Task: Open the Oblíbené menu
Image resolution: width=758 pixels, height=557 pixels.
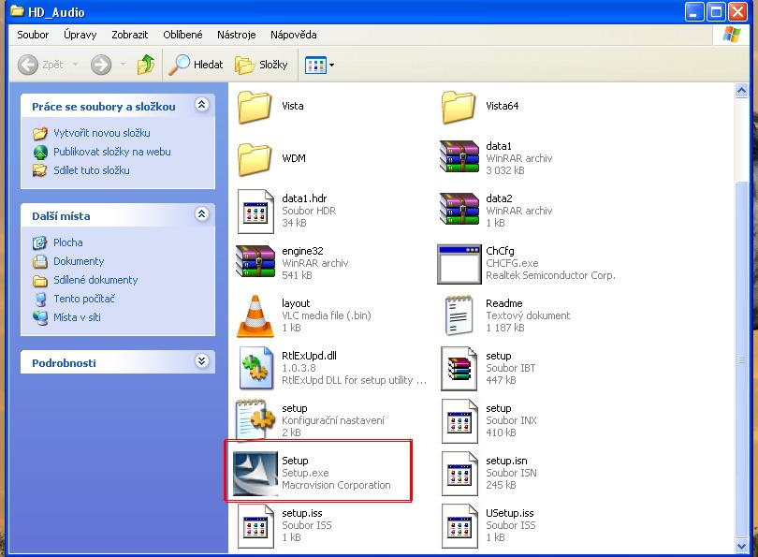Action: coord(182,35)
